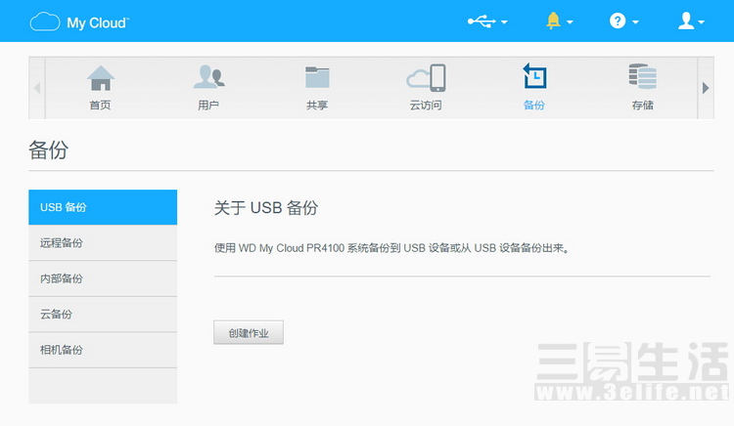The image size is (734, 426).
Task: Expand the arrow next to USB icon
Action: pyautogui.click(x=504, y=21)
